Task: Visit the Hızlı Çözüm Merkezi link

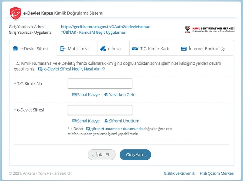Action: point(217,173)
